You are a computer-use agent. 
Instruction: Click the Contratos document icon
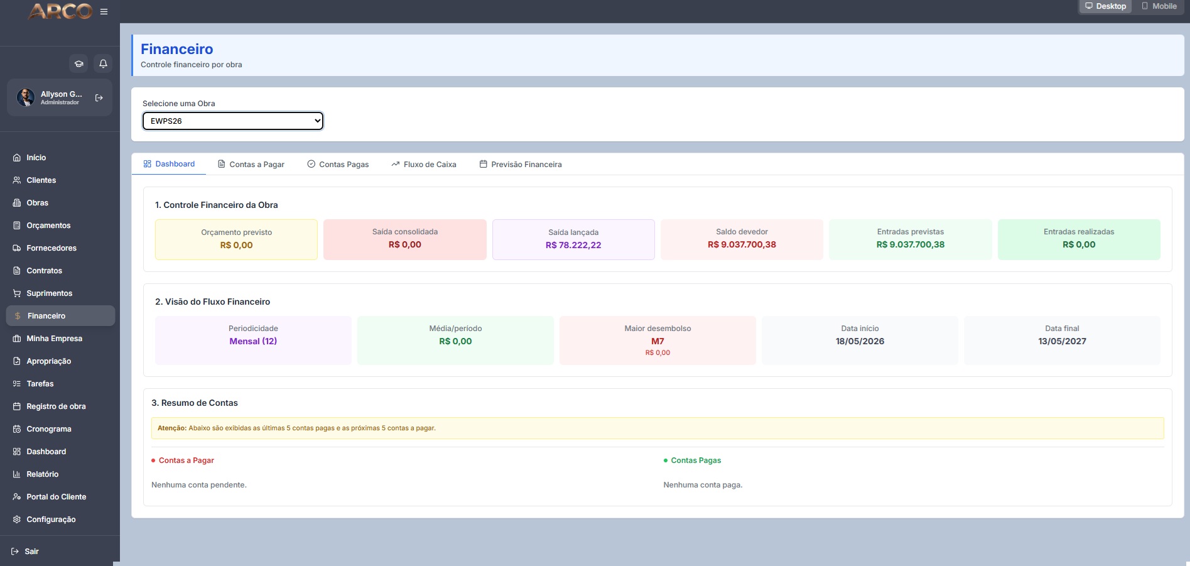[17, 271]
